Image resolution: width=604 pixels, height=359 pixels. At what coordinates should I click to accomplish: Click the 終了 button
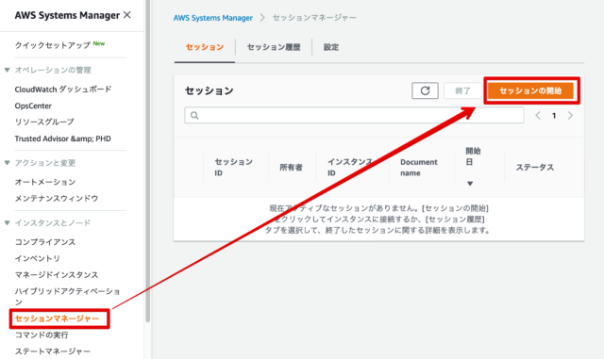462,90
